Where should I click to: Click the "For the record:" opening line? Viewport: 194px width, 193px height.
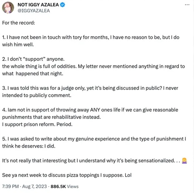(x=18, y=23)
